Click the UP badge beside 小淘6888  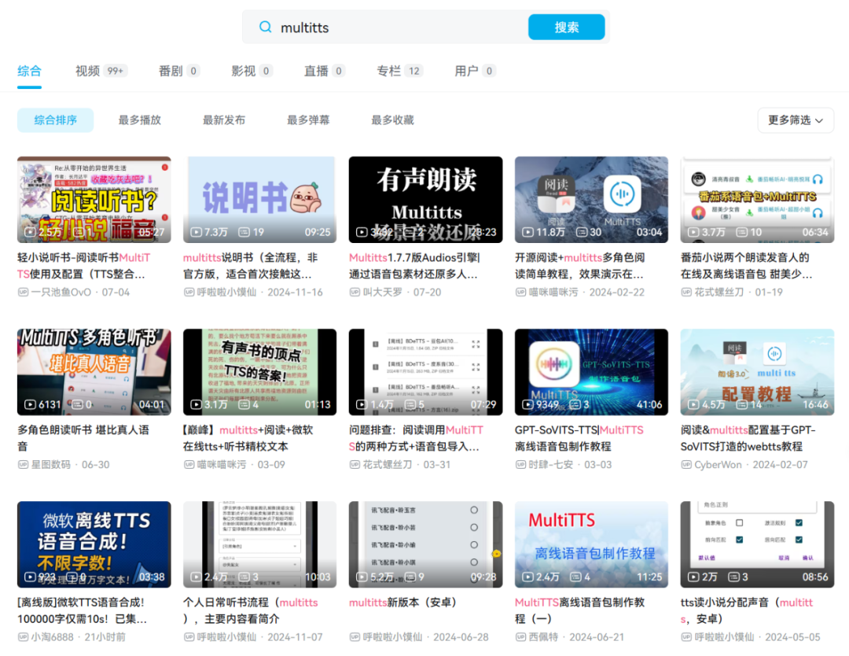(x=25, y=638)
